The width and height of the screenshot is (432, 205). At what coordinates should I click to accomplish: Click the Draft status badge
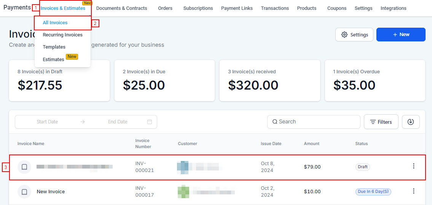coord(363,167)
